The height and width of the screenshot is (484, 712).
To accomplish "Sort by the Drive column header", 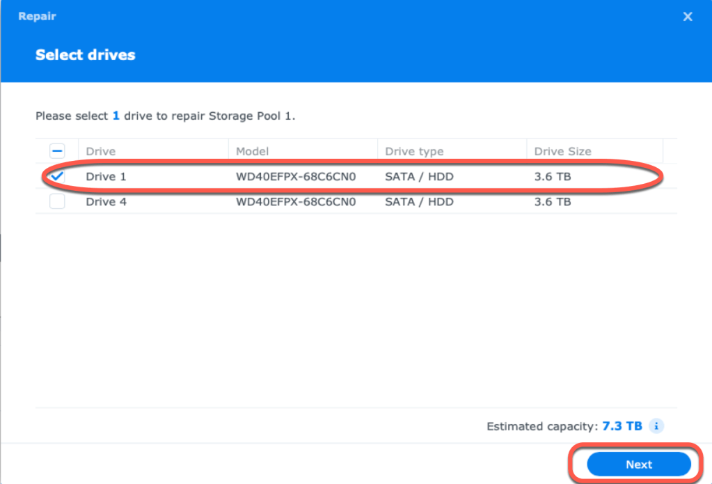I will click(x=101, y=151).
